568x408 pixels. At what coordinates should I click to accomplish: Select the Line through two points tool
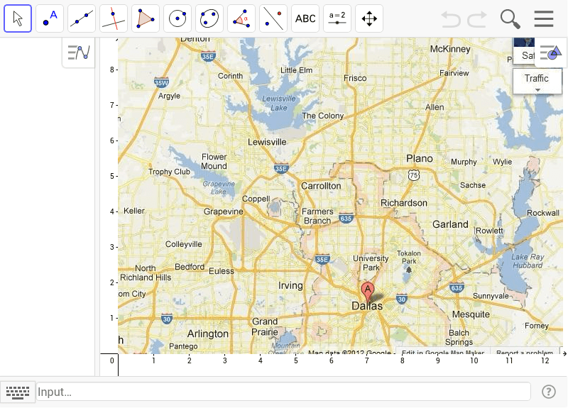point(82,18)
